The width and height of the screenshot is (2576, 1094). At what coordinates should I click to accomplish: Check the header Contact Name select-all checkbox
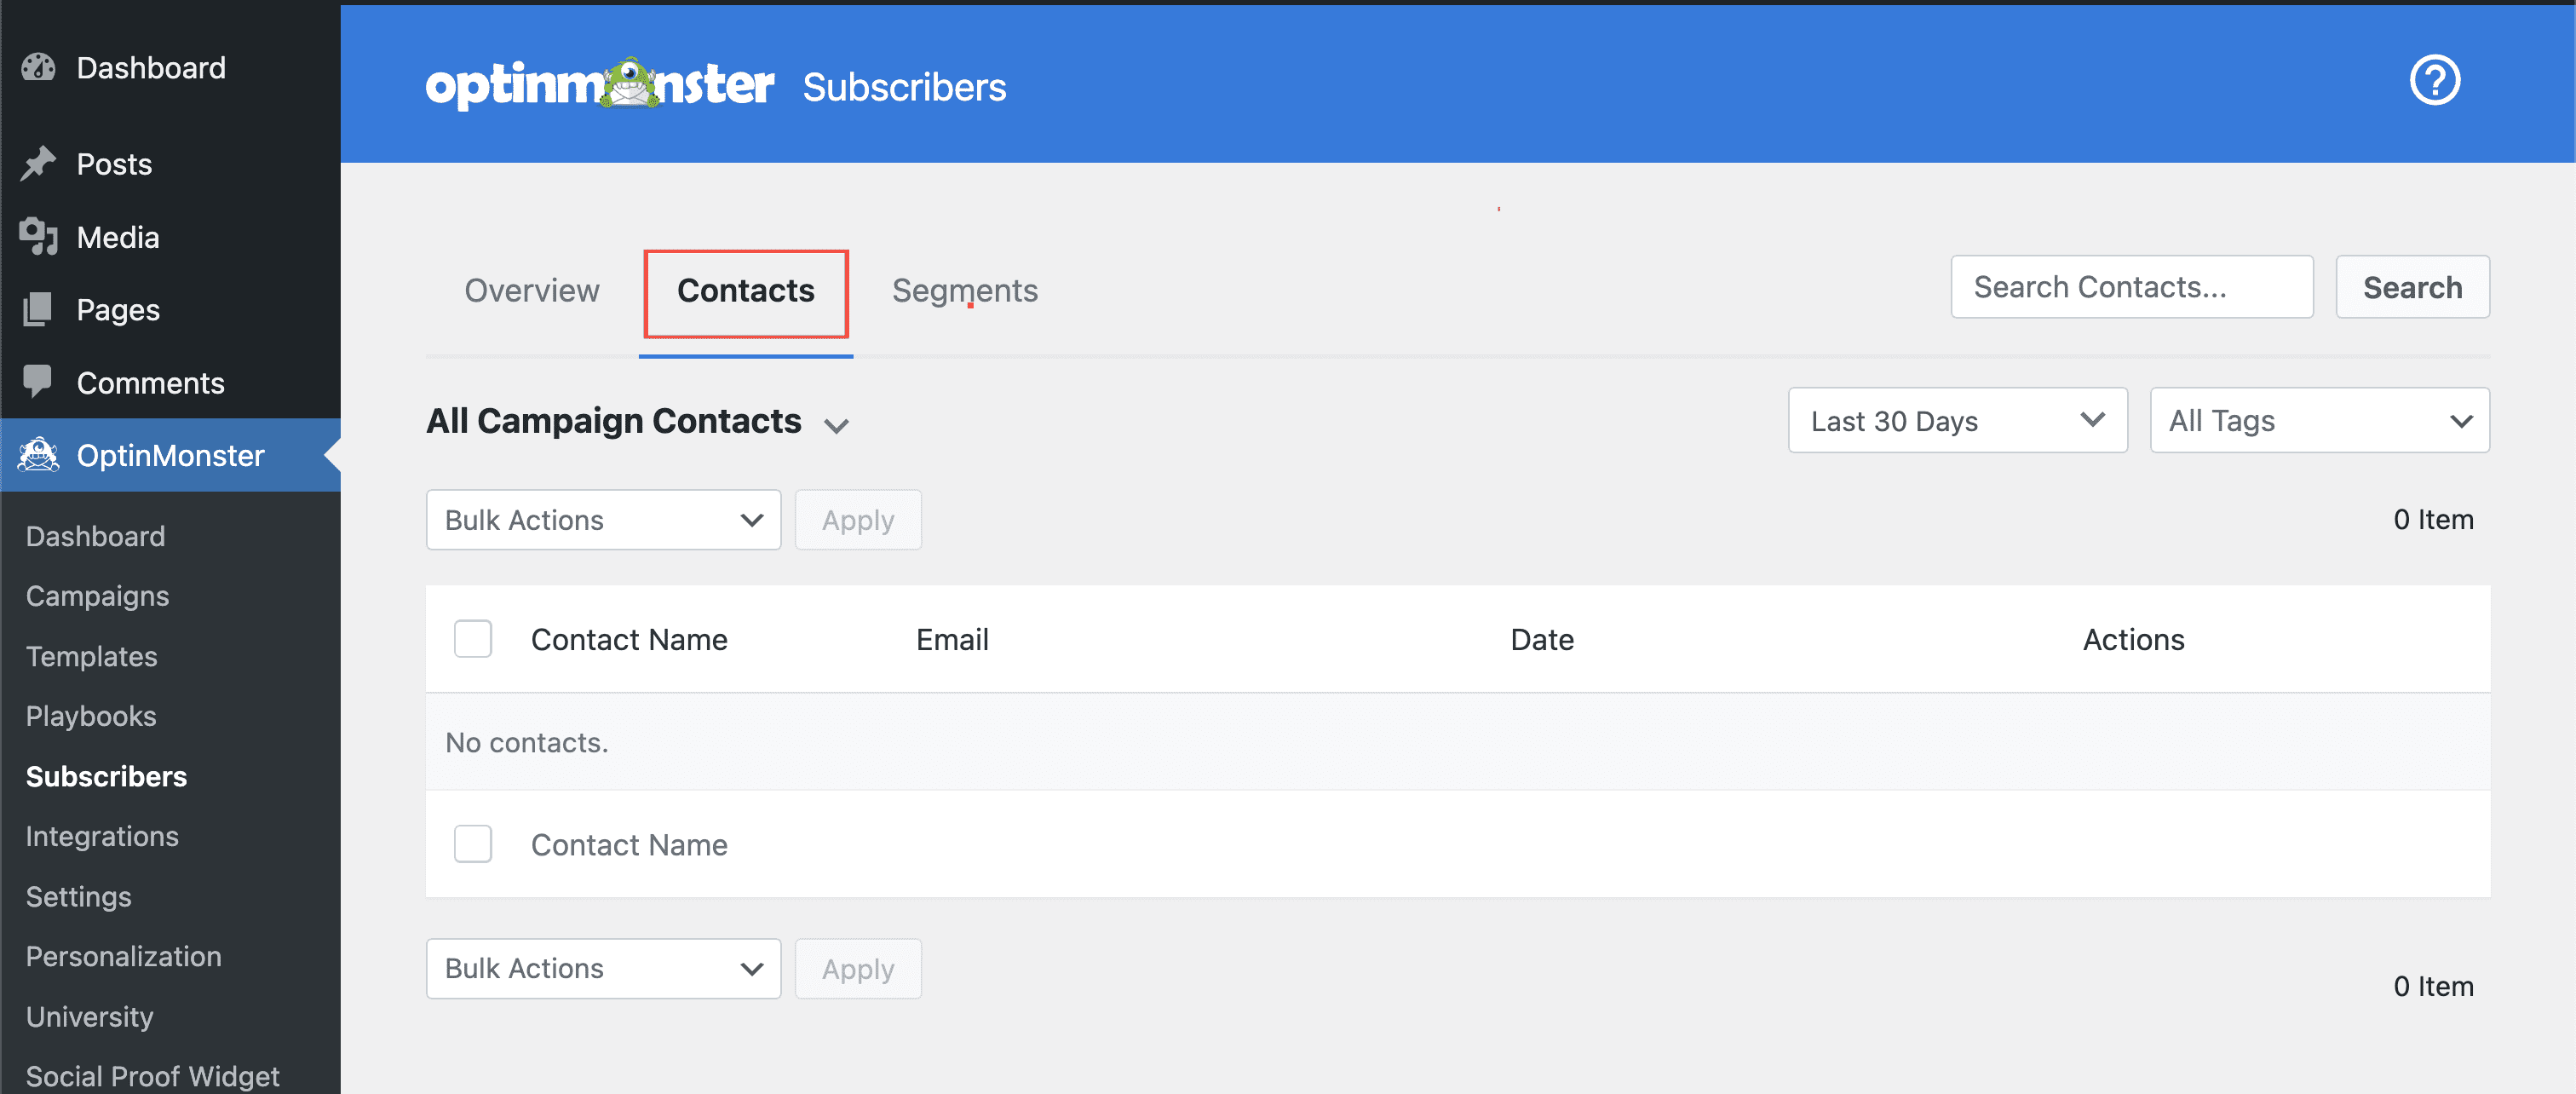tap(472, 639)
